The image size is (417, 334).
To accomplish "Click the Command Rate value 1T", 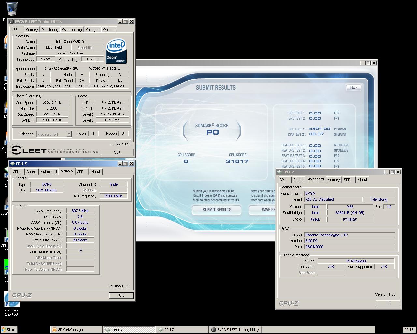I will 80,252.
